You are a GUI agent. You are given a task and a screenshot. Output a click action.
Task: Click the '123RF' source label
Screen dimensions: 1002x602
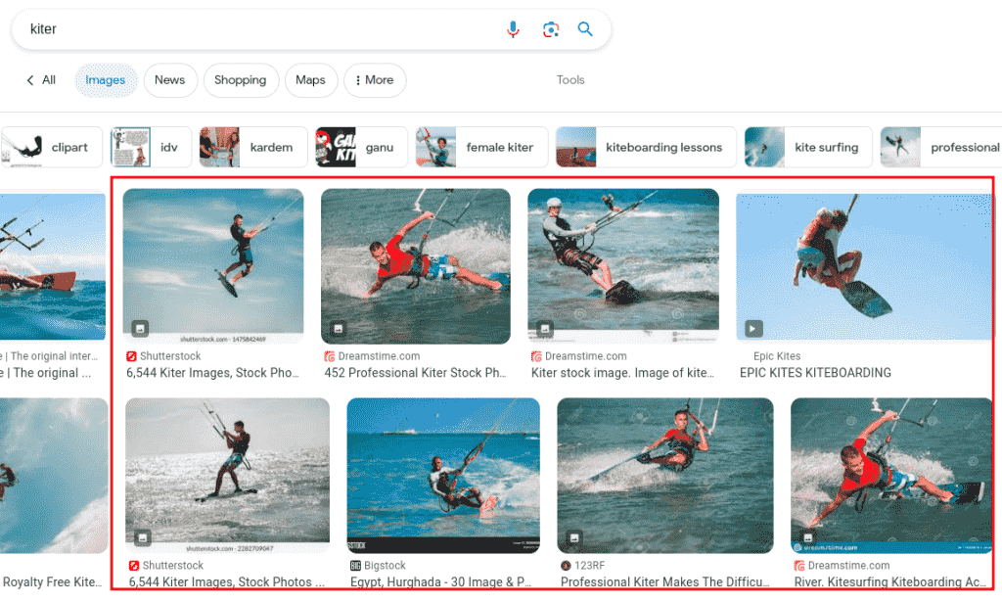589,566
